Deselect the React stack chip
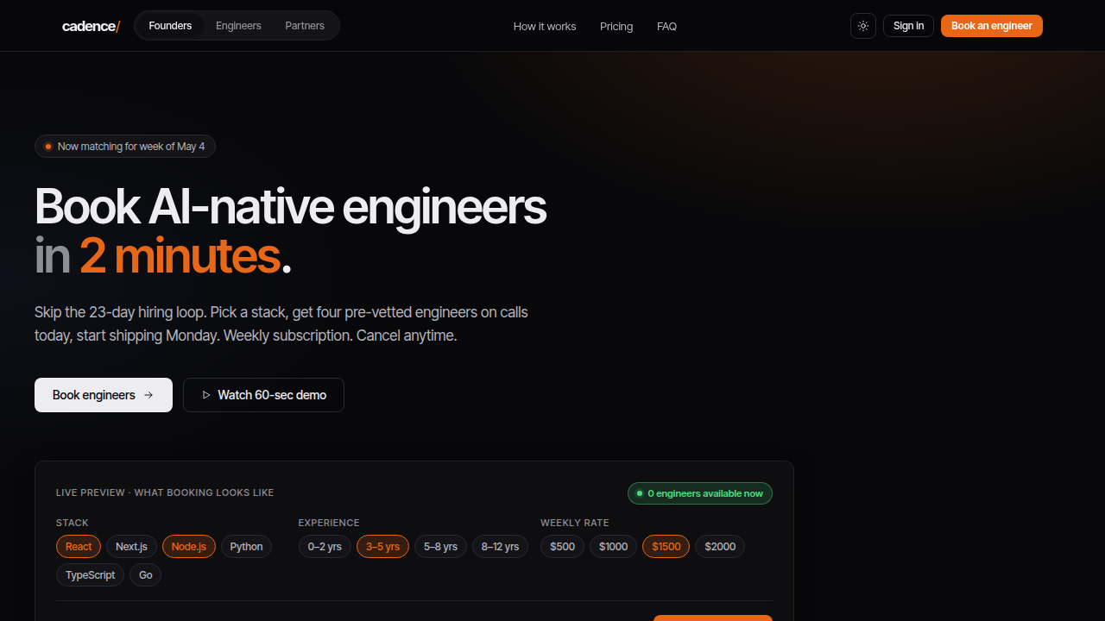Viewport: 1105px width, 621px height. (x=79, y=547)
